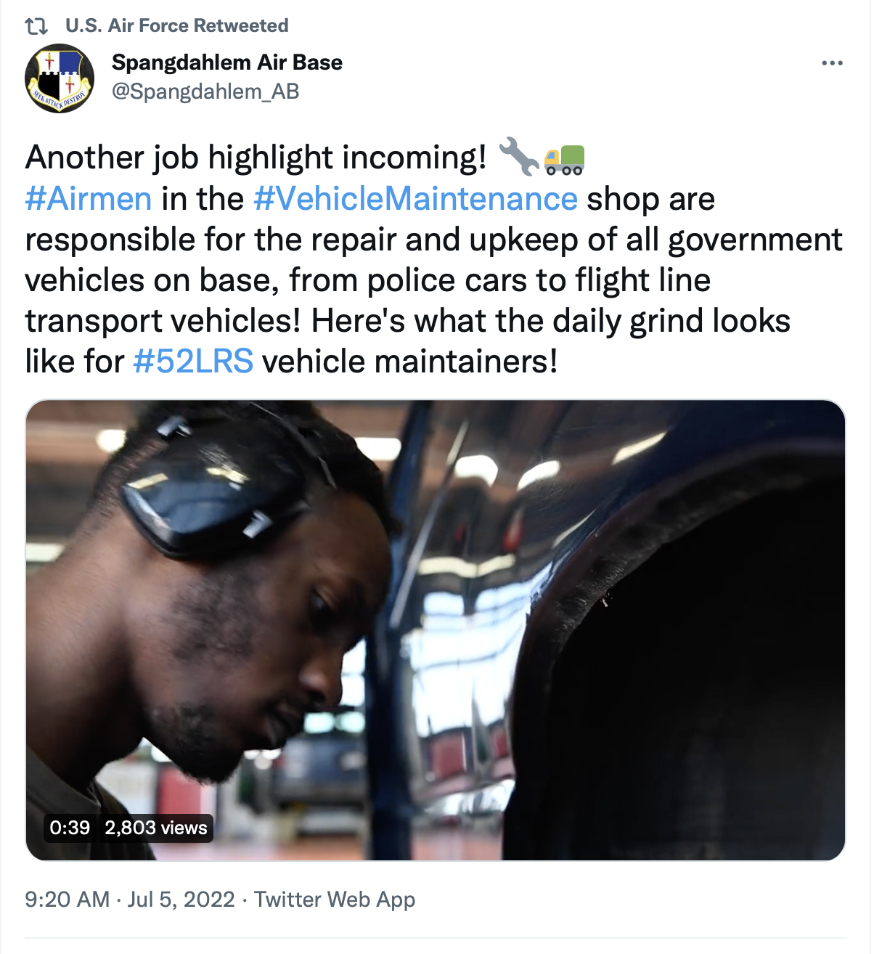Open the three-dot more options menu

tap(832, 63)
